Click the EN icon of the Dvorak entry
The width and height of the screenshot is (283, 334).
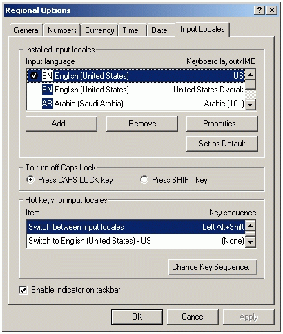(x=48, y=90)
